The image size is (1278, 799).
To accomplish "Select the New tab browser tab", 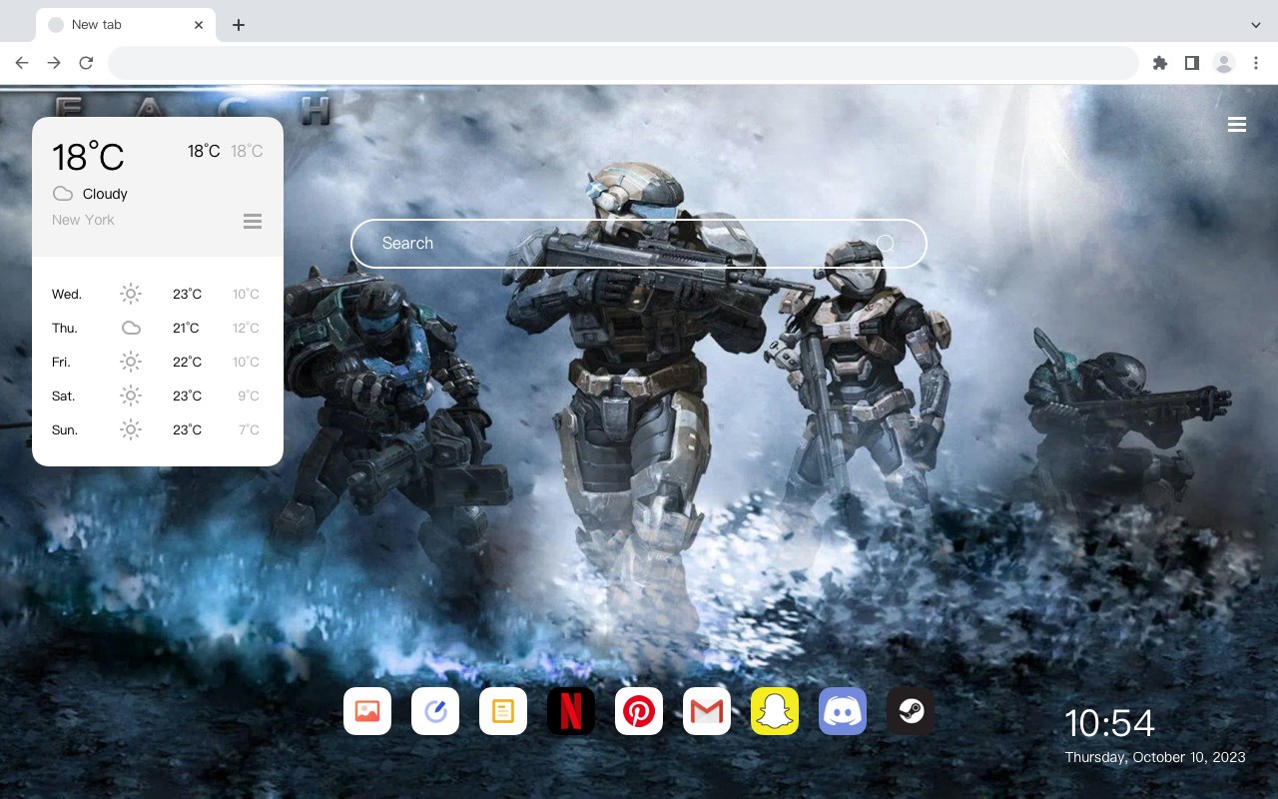I will click(x=126, y=25).
